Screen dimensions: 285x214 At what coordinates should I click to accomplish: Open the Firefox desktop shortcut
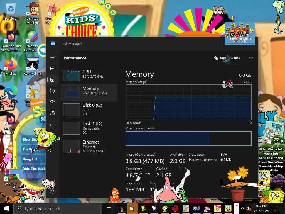11,67
